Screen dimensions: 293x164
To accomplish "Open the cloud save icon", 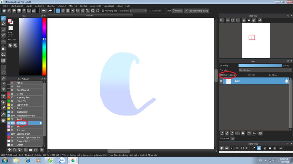I will 4,11.
